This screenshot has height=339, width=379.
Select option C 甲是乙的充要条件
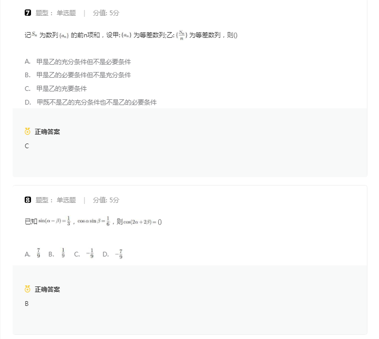pyautogui.click(x=56, y=89)
